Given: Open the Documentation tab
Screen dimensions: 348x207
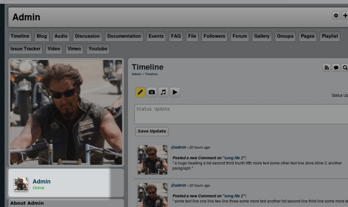Looking at the screenshot, I should (x=124, y=36).
